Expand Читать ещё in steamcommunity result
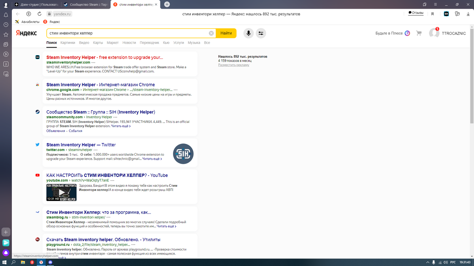474x266 pixels. (121, 126)
